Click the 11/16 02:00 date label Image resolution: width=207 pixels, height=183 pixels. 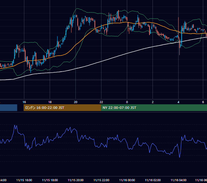point(153,180)
